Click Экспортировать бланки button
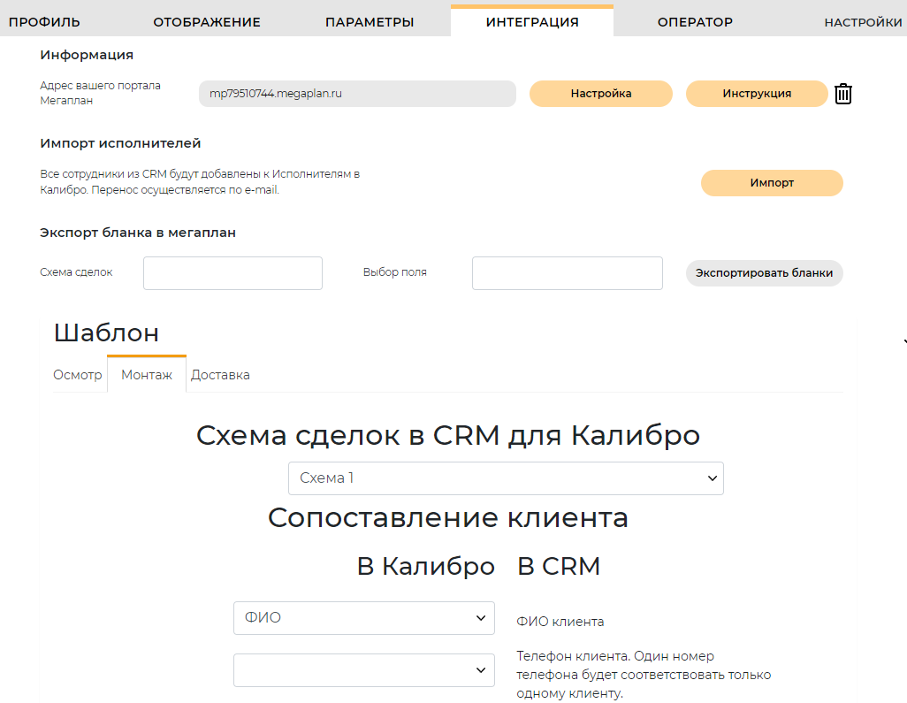The width and height of the screenshot is (907, 703). 764,273
